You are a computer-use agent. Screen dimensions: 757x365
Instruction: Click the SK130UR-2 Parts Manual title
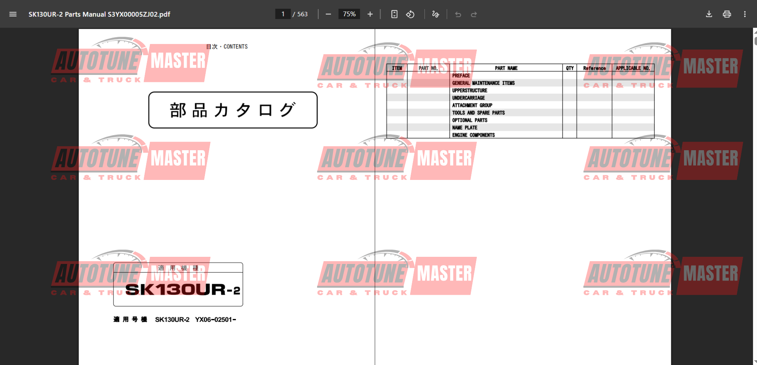click(99, 14)
